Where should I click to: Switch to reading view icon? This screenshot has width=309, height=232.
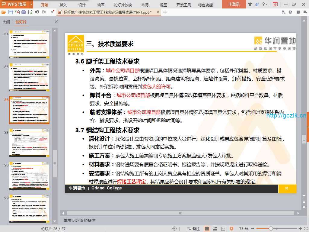click(x=223, y=229)
